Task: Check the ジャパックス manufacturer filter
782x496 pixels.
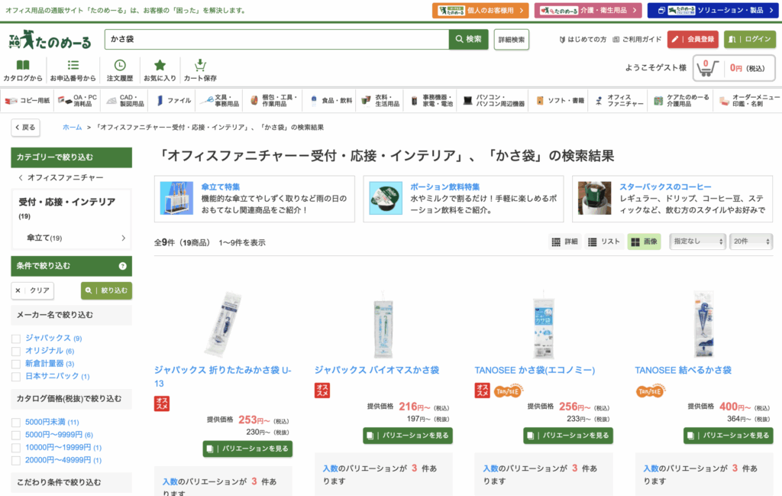Action: click(x=16, y=338)
